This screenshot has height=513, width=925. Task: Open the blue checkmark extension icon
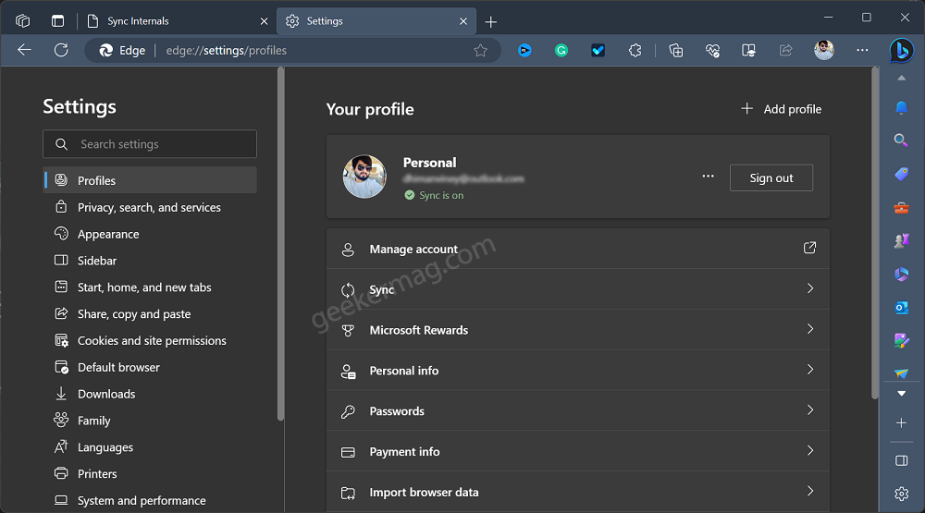(598, 51)
